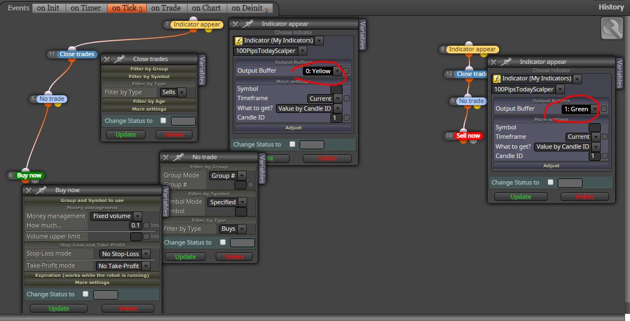
Task: Select the red Sell now block
Action: point(468,135)
